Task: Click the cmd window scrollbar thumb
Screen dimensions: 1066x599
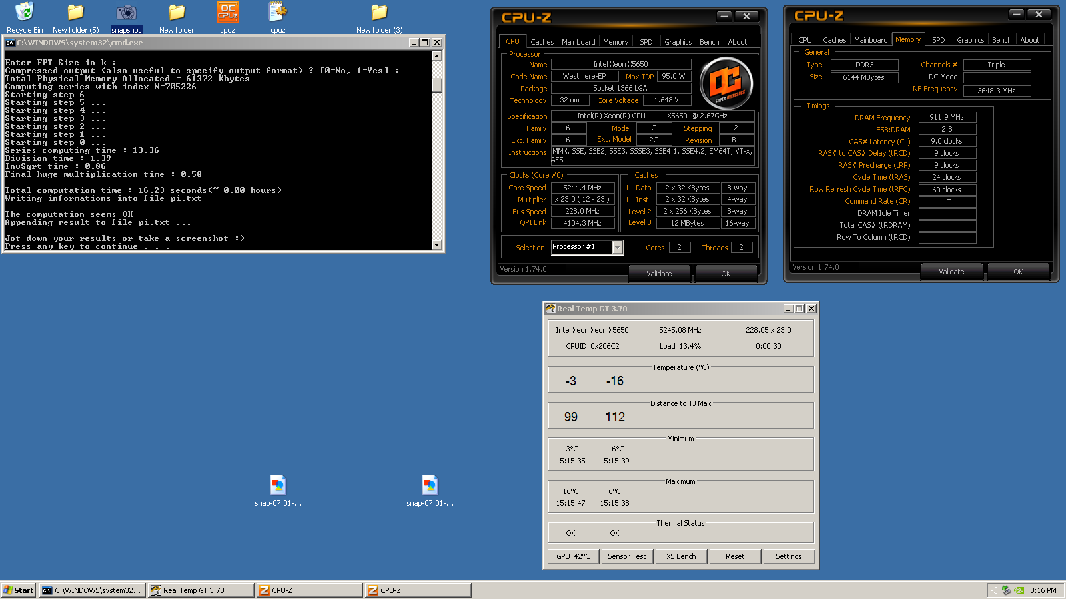Action: (437, 85)
